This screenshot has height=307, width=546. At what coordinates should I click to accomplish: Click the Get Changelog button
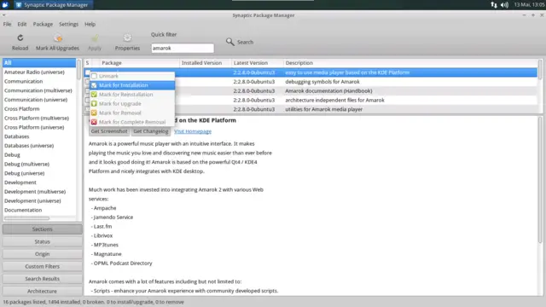(151, 131)
